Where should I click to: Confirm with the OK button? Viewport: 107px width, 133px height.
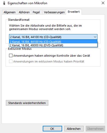52,129
